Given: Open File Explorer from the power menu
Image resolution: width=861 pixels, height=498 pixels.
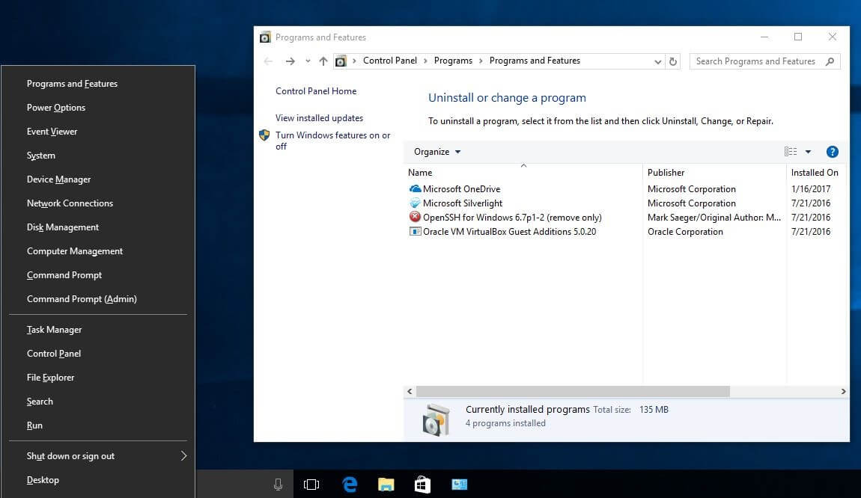Looking at the screenshot, I should tap(50, 378).
